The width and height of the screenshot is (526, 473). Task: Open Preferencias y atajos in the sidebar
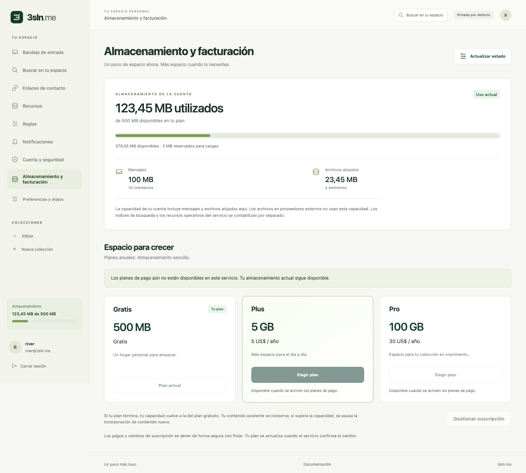pyautogui.click(x=45, y=199)
